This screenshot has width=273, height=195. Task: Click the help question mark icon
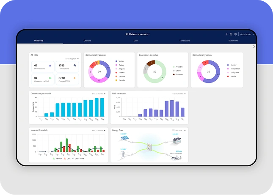[x=236, y=34]
